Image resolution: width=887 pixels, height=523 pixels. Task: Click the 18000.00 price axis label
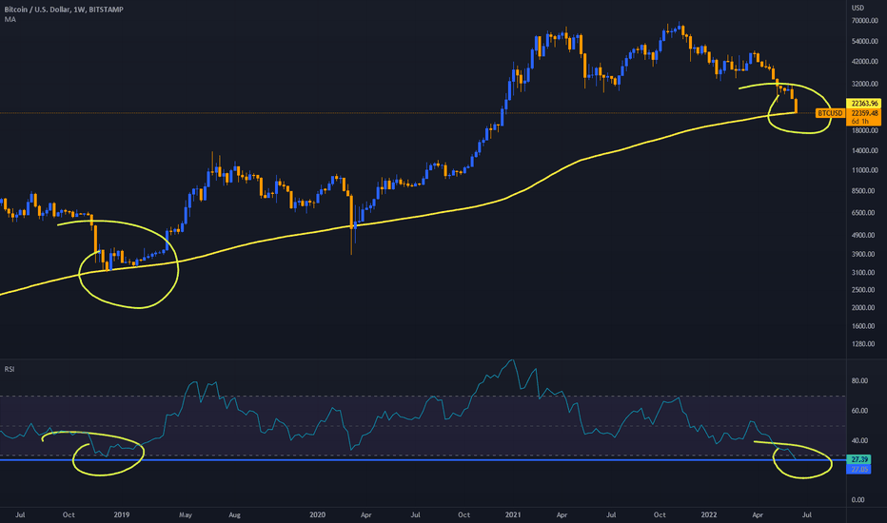click(x=865, y=130)
